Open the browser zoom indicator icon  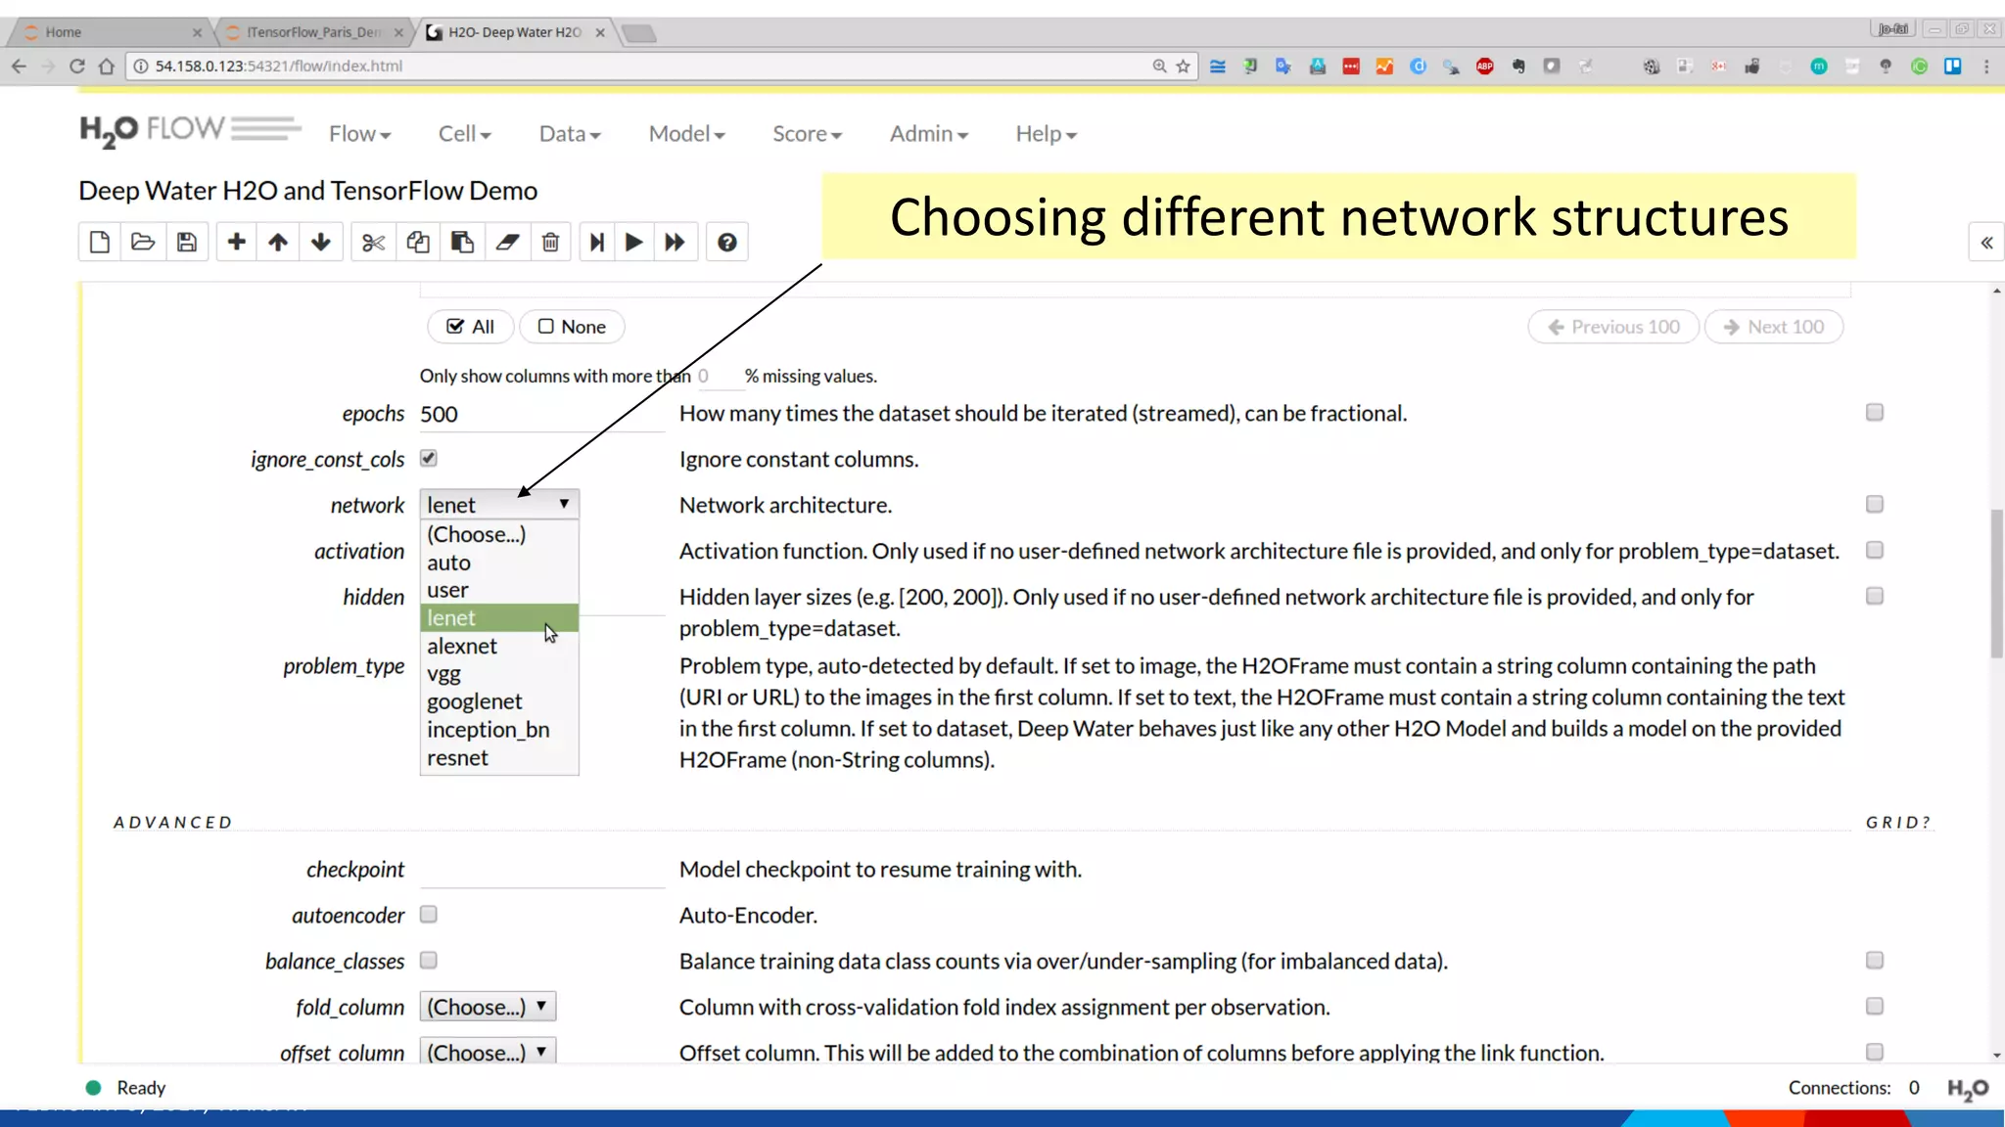click(1159, 67)
